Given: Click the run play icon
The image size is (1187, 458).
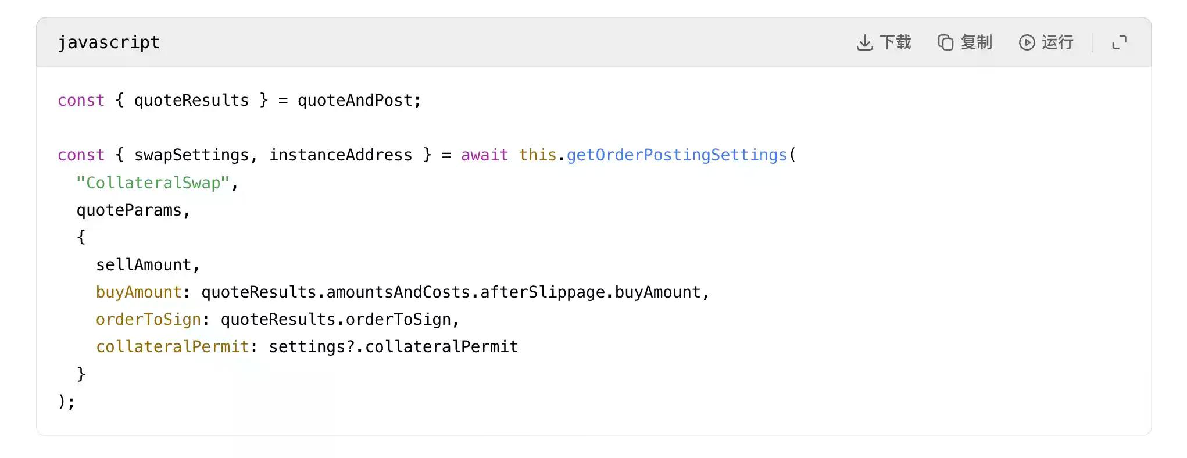Looking at the screenshot, I should pos(1027,42).
